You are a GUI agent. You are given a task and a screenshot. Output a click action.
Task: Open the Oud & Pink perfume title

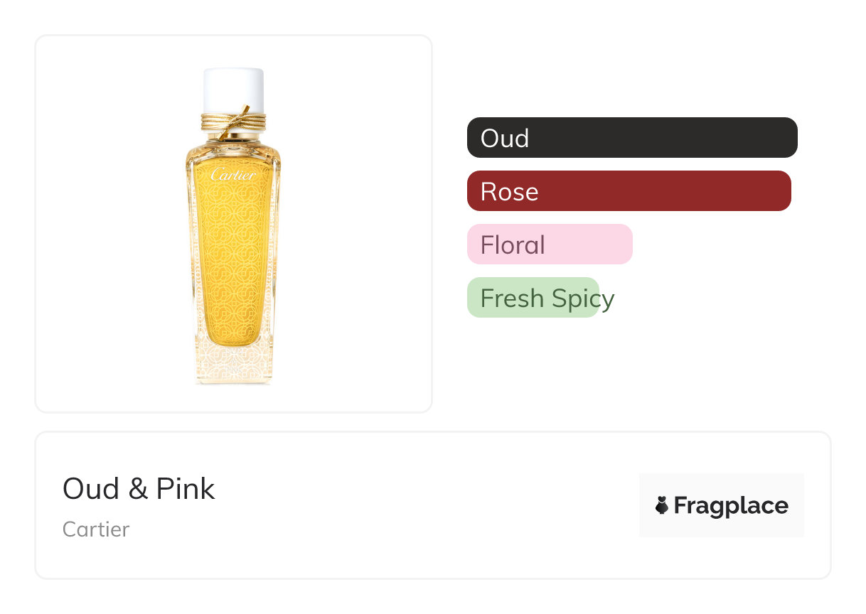click(139, 489)
